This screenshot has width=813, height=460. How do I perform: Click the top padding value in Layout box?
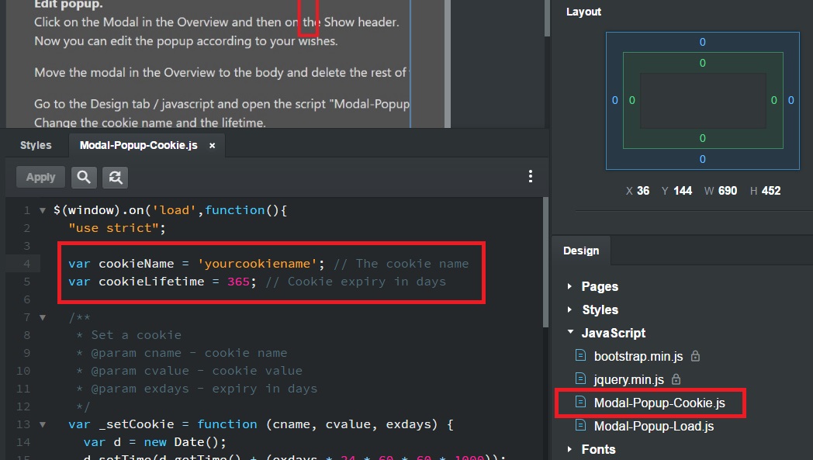pos(703,64)
